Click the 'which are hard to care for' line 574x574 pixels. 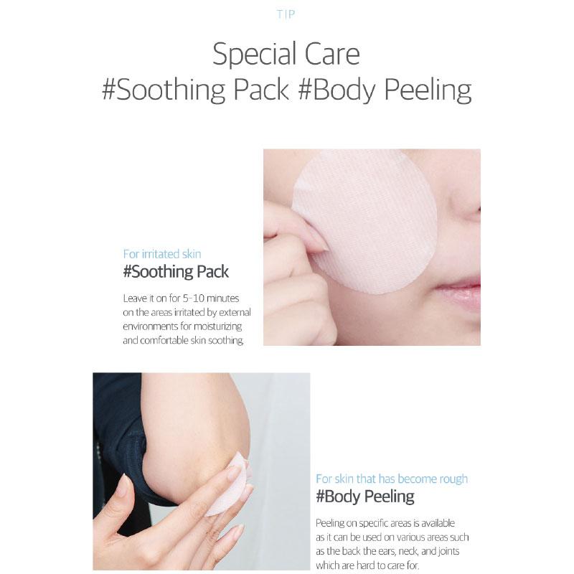(x=367, y=565)
